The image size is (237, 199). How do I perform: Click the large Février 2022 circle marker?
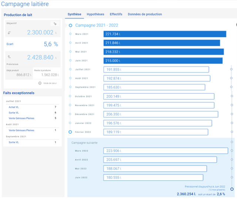click(x=70, y=132)
